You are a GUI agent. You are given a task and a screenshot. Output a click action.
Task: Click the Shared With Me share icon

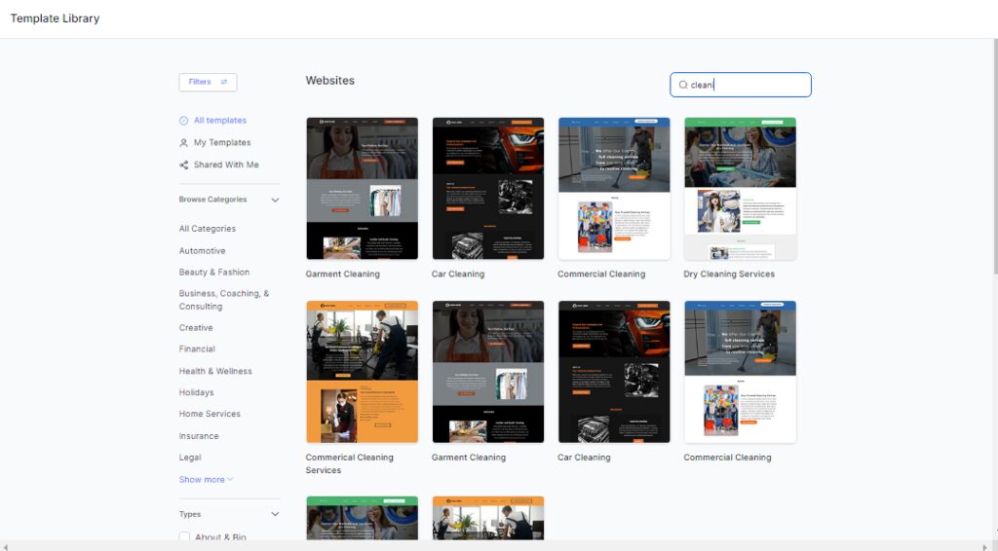[184, 165]
